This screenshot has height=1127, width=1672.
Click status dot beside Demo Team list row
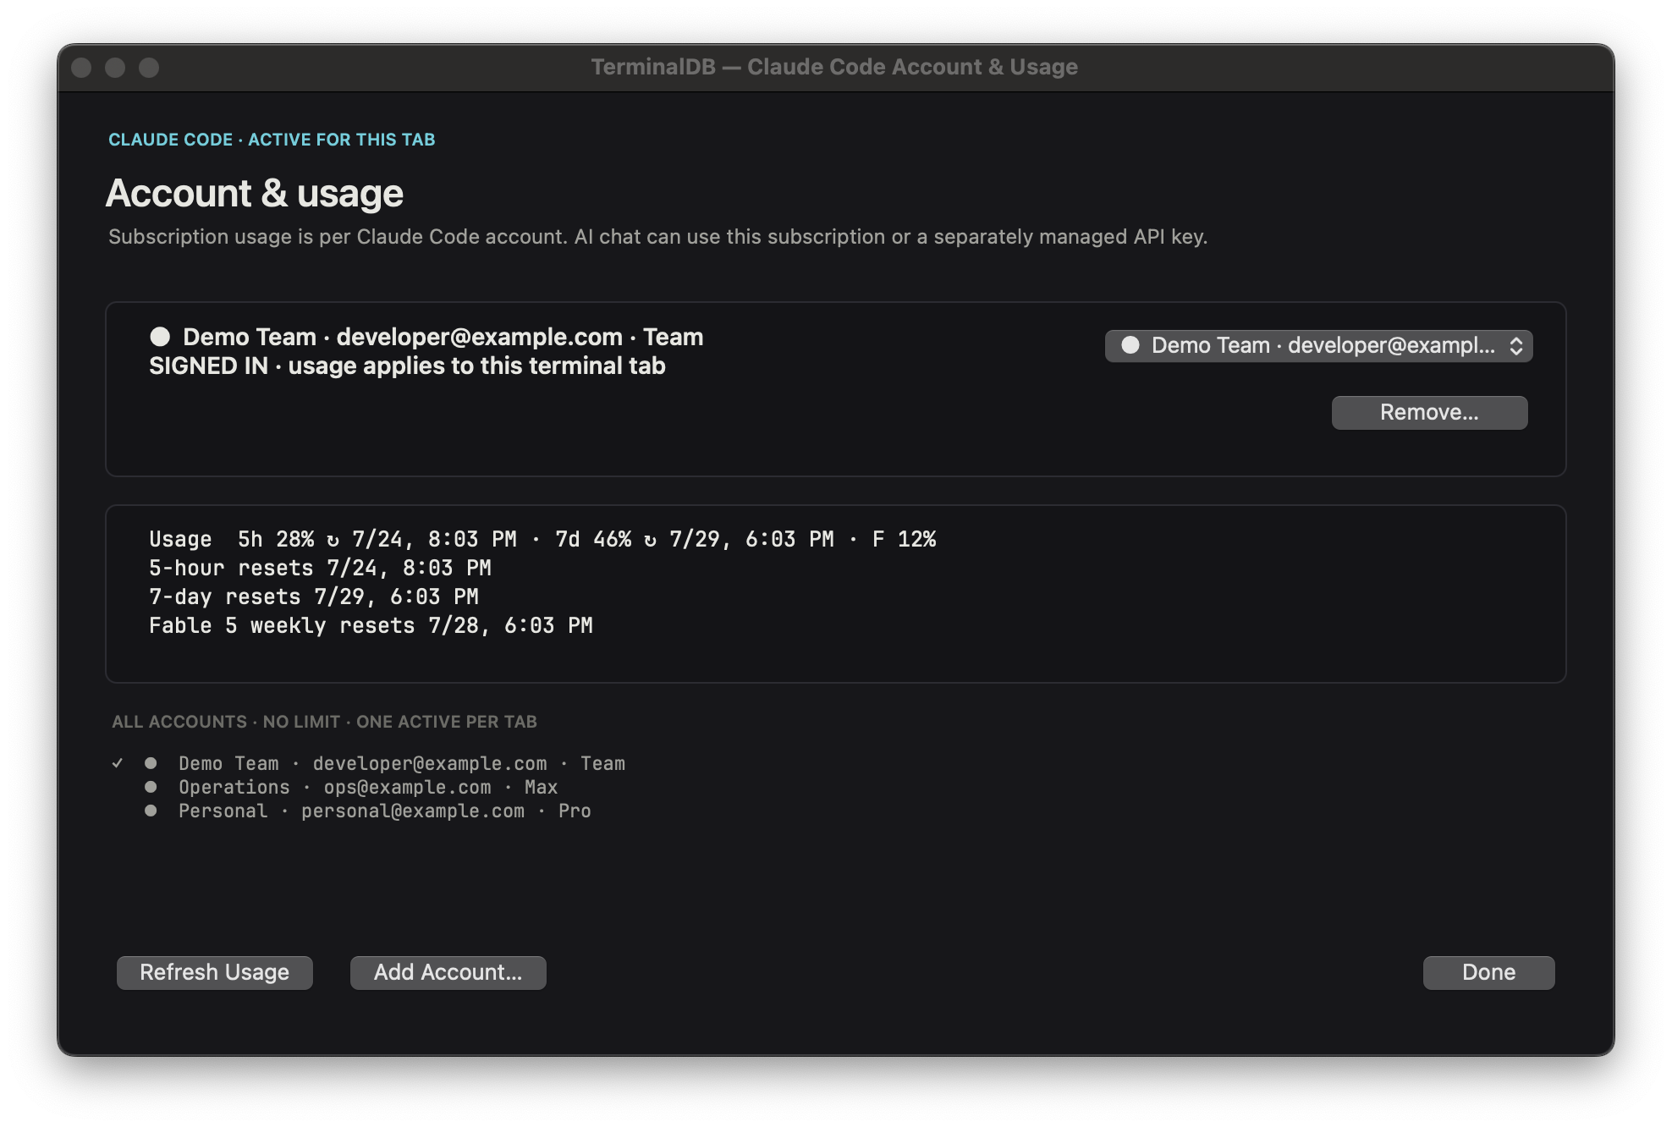coord(151,763)
